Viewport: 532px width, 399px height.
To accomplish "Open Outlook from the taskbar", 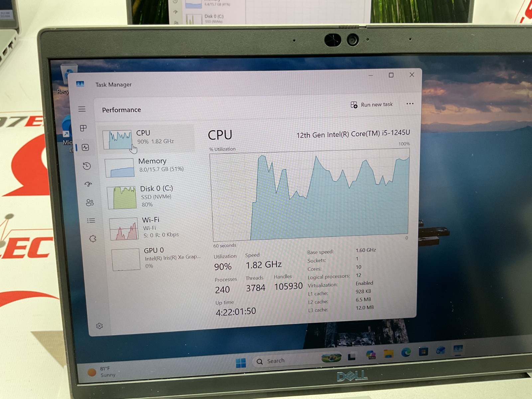I will [441, 350].
